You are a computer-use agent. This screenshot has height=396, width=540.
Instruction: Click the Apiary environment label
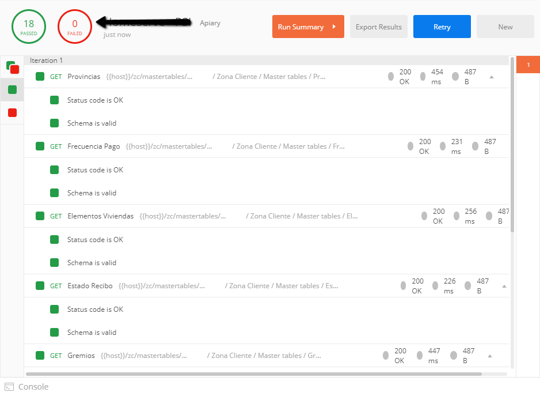tap(210, 23)
